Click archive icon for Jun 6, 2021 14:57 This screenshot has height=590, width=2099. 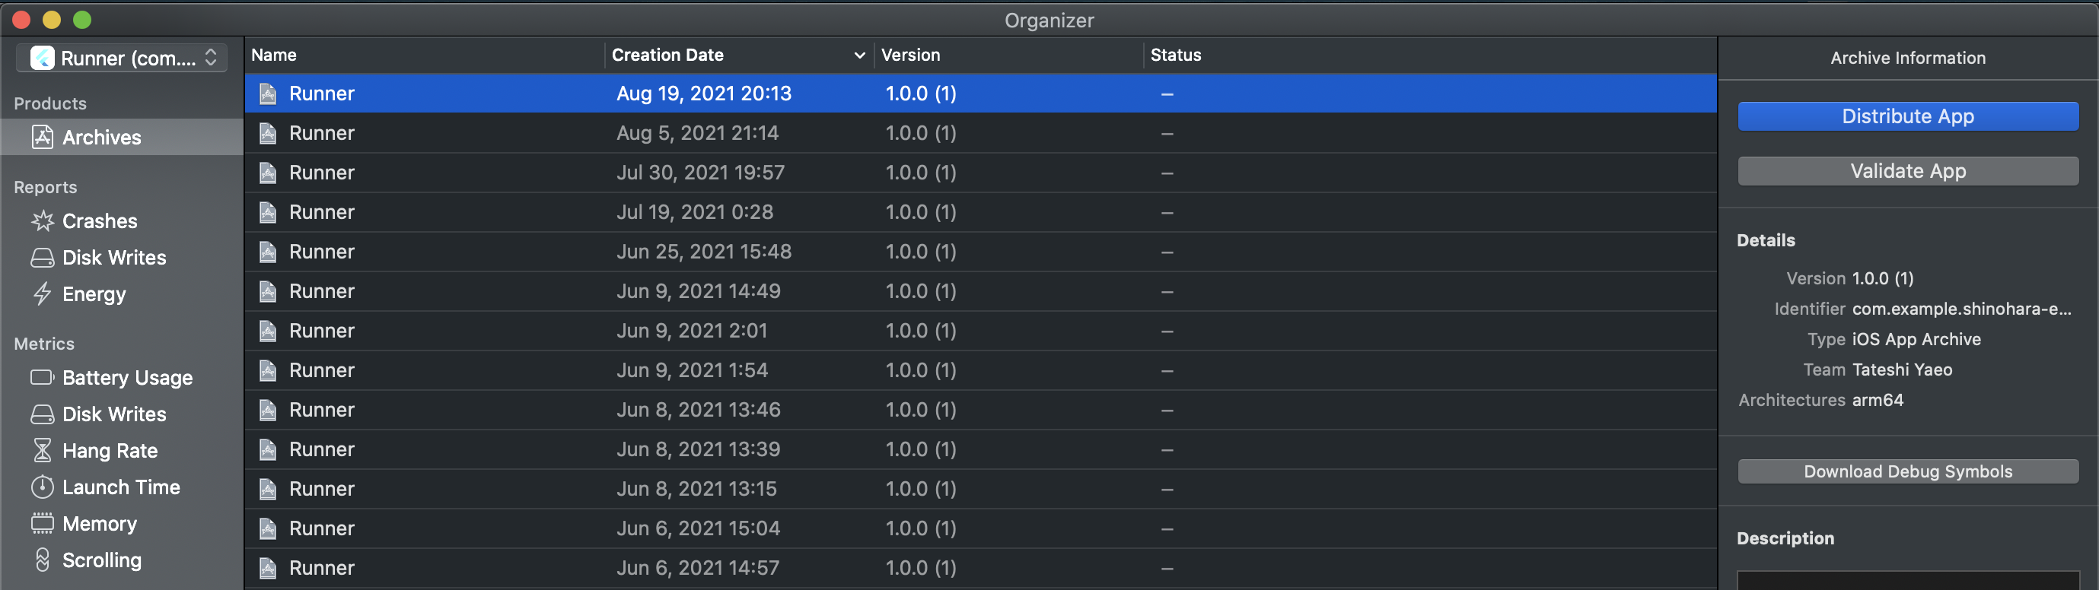[268, 568]
